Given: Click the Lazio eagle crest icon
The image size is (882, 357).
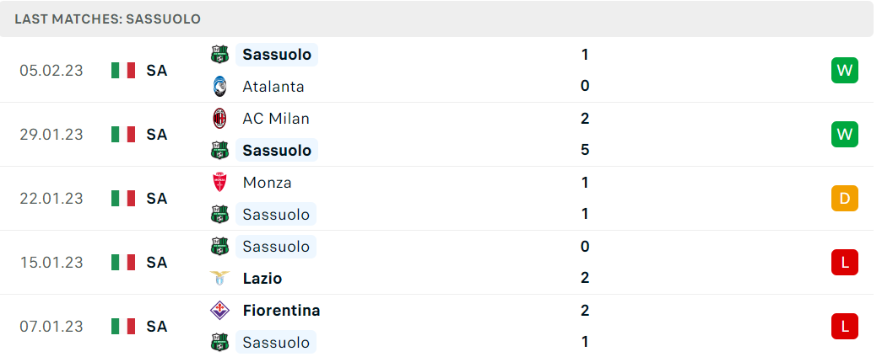Looking at the screenshot, I should [219, 279].
